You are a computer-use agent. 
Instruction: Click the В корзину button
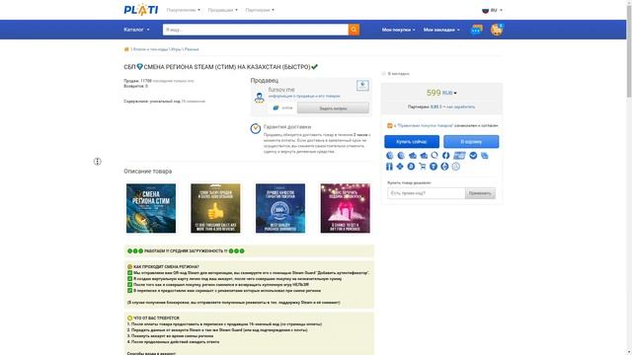pyautogui.click(x=471, y=142)
